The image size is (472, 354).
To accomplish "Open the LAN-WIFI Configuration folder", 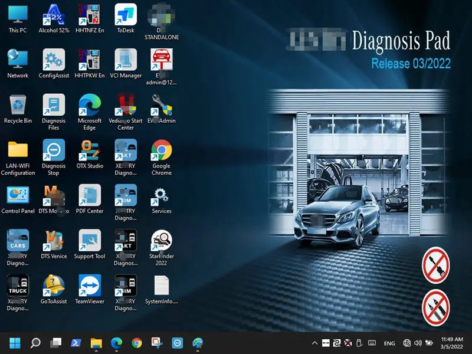I will coord(18,150).
